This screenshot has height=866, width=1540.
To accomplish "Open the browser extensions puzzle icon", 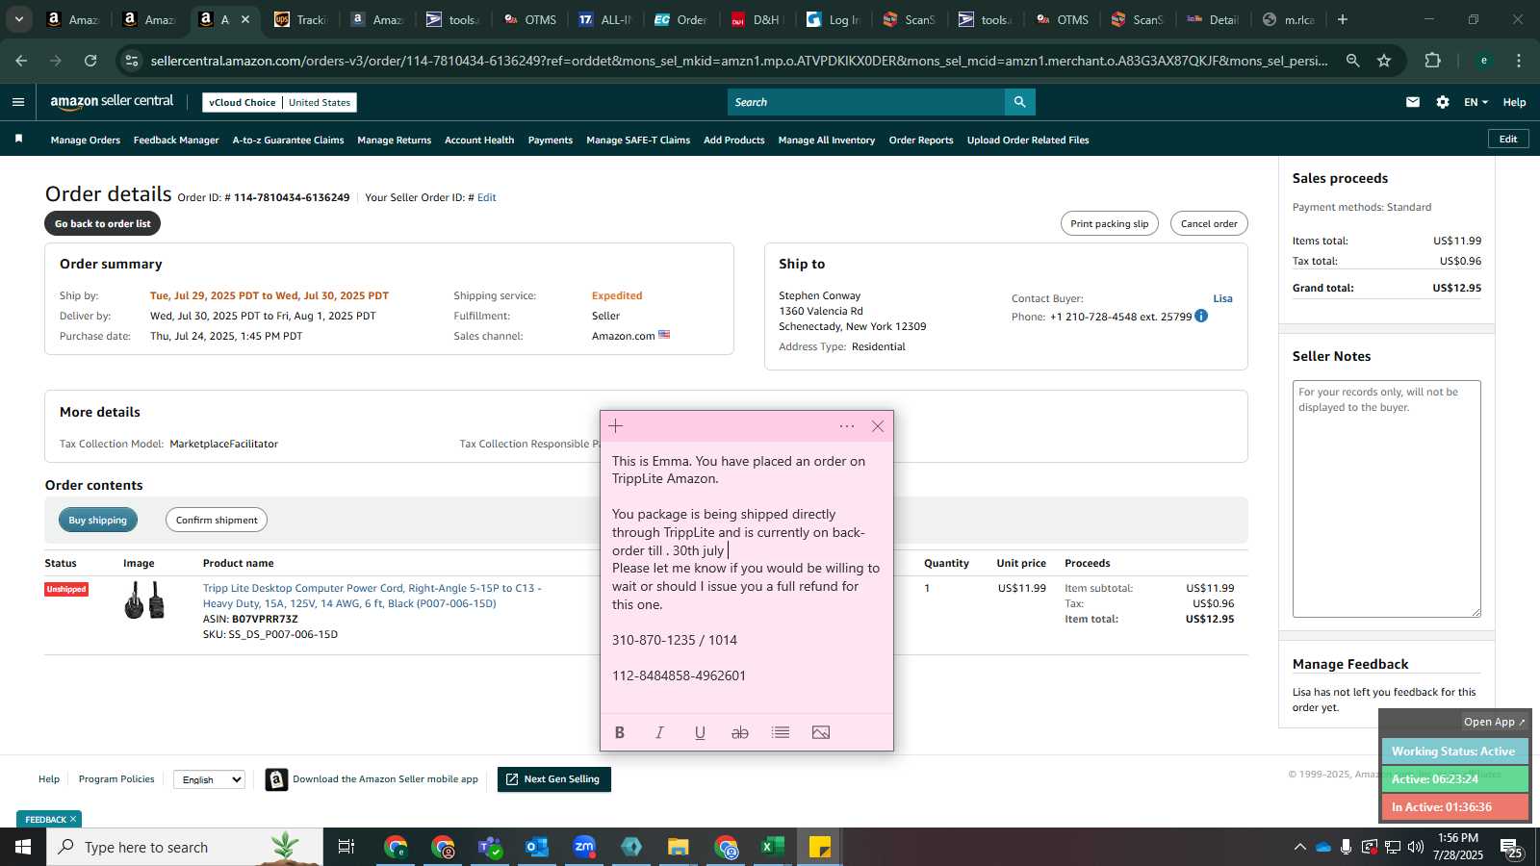I will tap(1432, 61).
